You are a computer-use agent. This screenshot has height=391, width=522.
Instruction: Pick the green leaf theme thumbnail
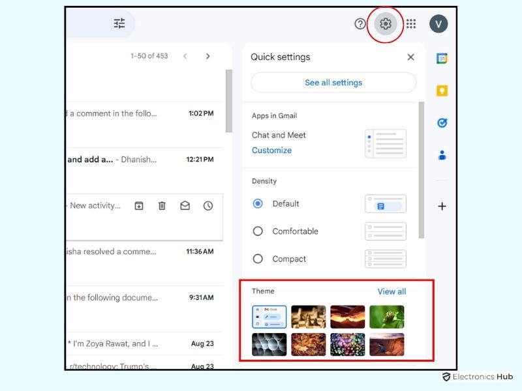coord(387,317)
